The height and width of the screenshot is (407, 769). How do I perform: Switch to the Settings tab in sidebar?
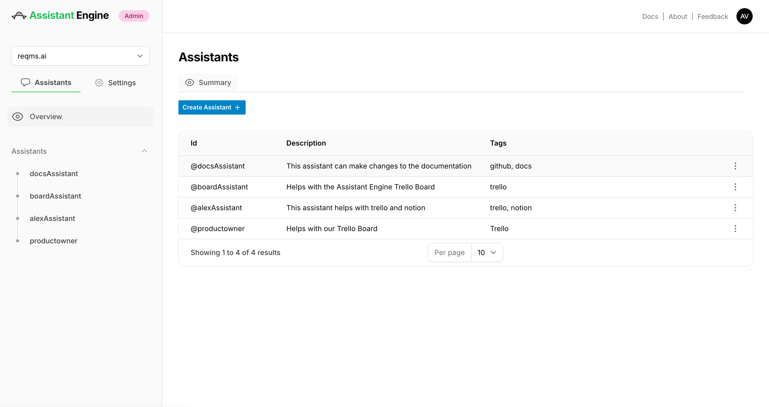coord(115,83)
